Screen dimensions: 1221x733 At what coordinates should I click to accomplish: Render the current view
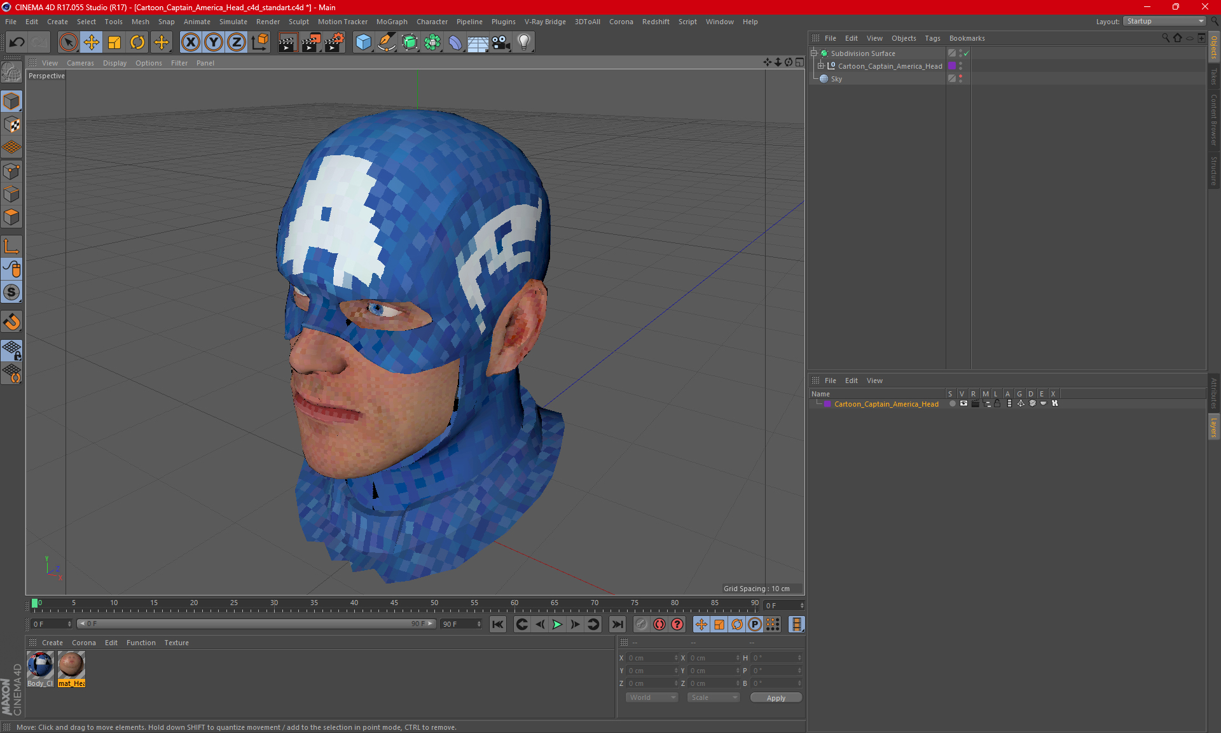287,43
